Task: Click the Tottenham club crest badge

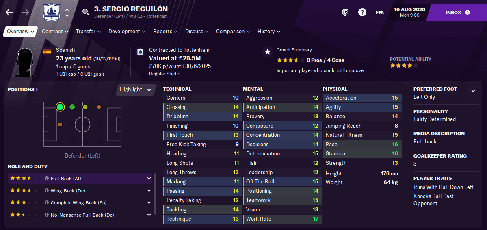Action: 50,13
